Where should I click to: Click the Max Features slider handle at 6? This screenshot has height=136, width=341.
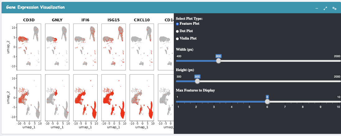[x=267, y=101]
